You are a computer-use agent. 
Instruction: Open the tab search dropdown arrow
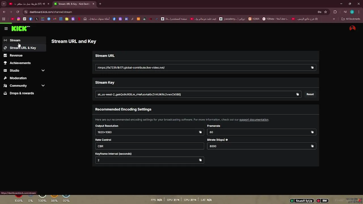(x=4, y=4)
